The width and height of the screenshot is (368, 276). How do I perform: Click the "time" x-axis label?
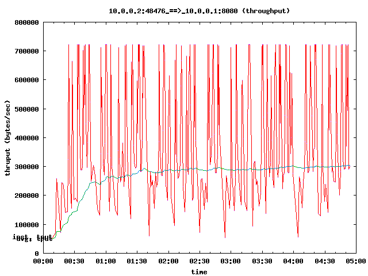[x=200, y=271]
